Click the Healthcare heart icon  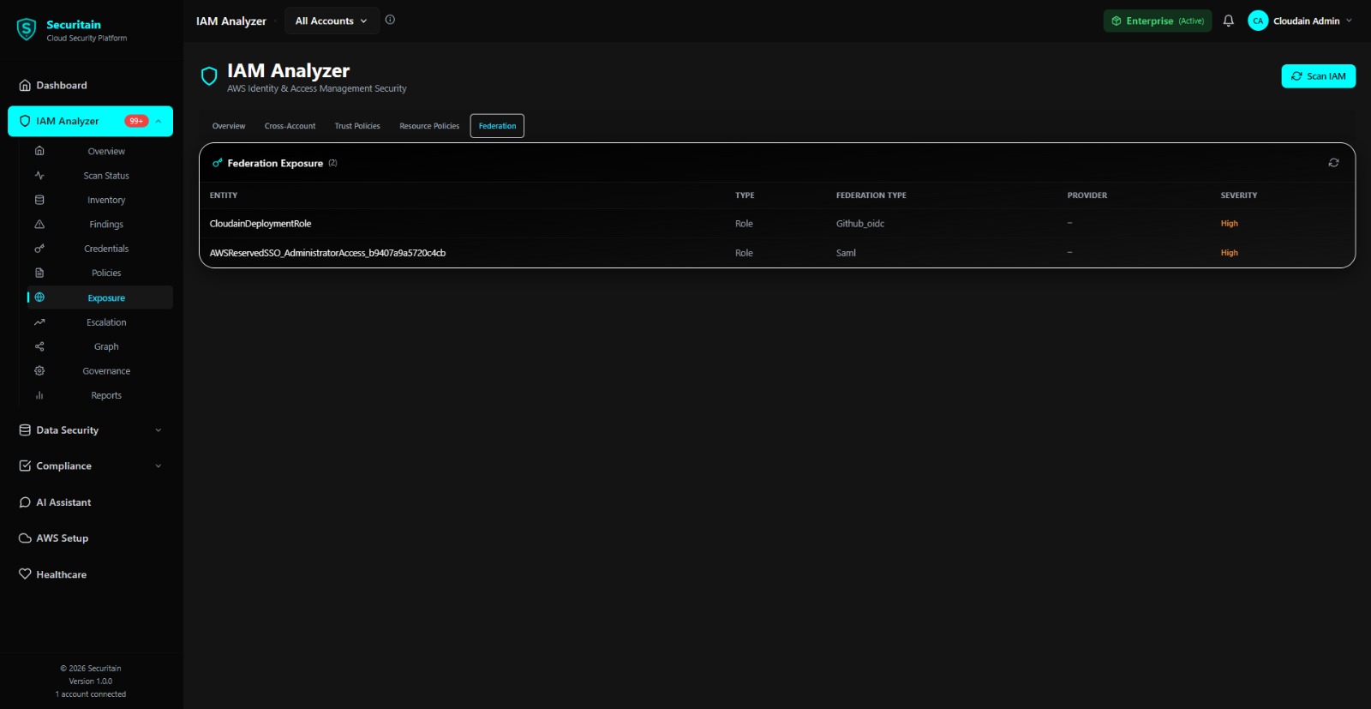(25, 574)
